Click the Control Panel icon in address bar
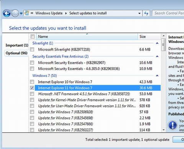Screen dimensions: 184x149 click(27, 13)
